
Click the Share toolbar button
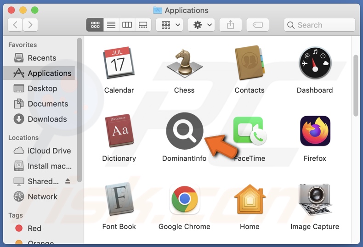pos(231,25)
